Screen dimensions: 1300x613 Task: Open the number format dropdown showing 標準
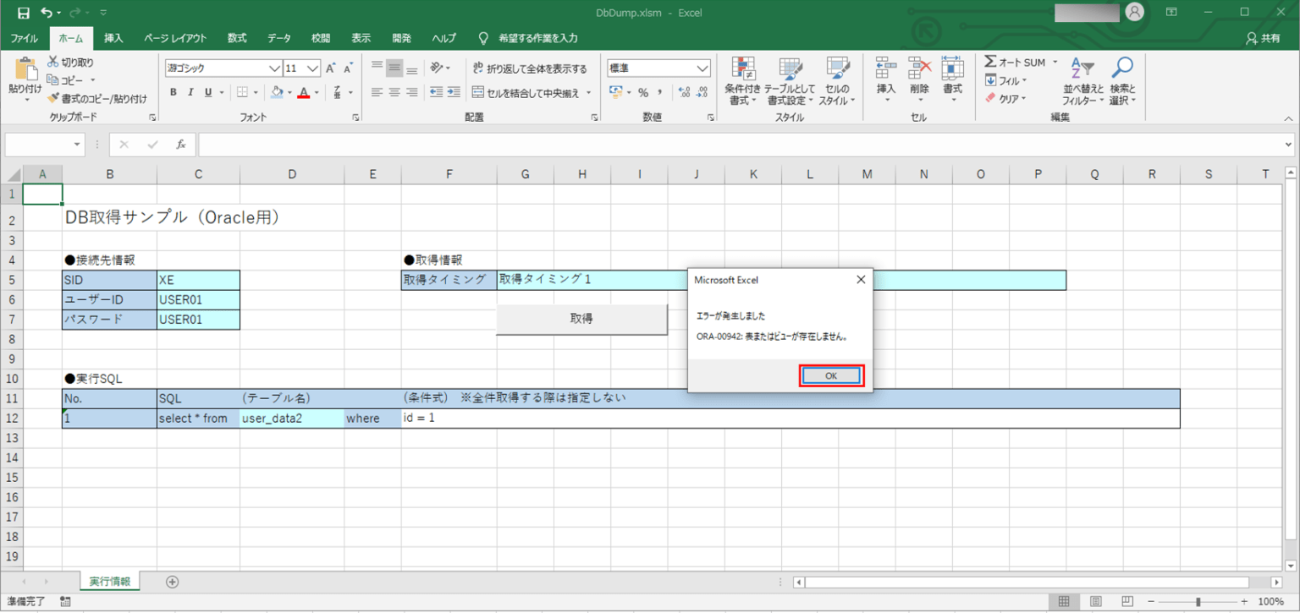[701, 68]
